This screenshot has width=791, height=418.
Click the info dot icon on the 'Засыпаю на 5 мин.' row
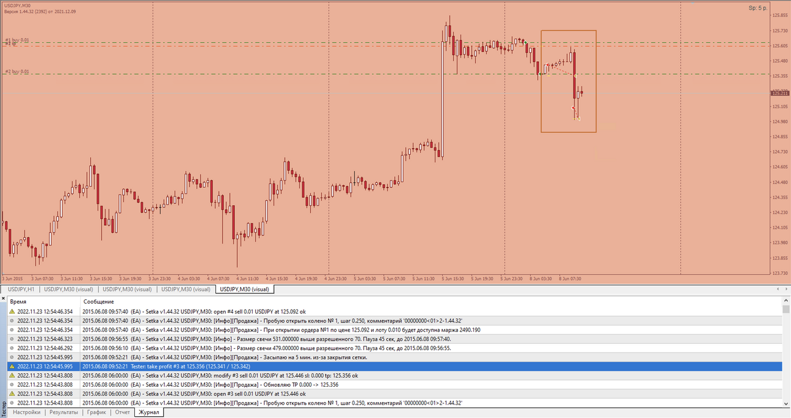[12, 357]
